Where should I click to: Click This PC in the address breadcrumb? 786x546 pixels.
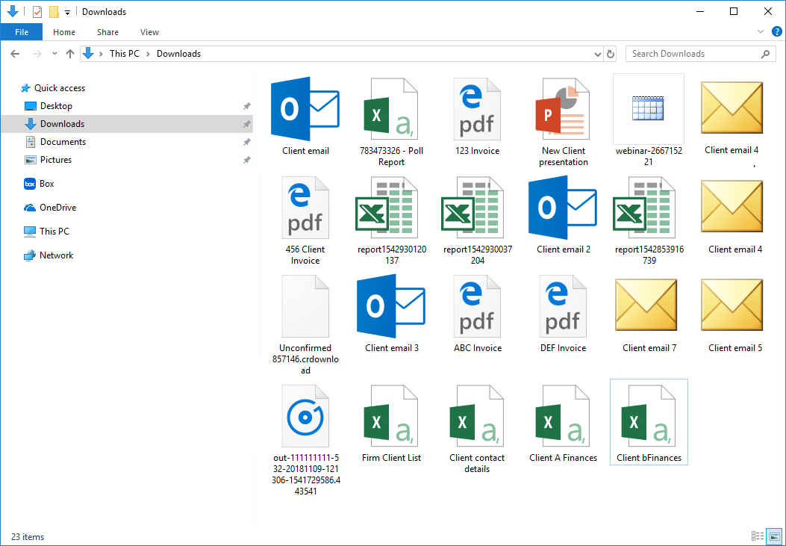pyautogui.click(x=125, y=54)
